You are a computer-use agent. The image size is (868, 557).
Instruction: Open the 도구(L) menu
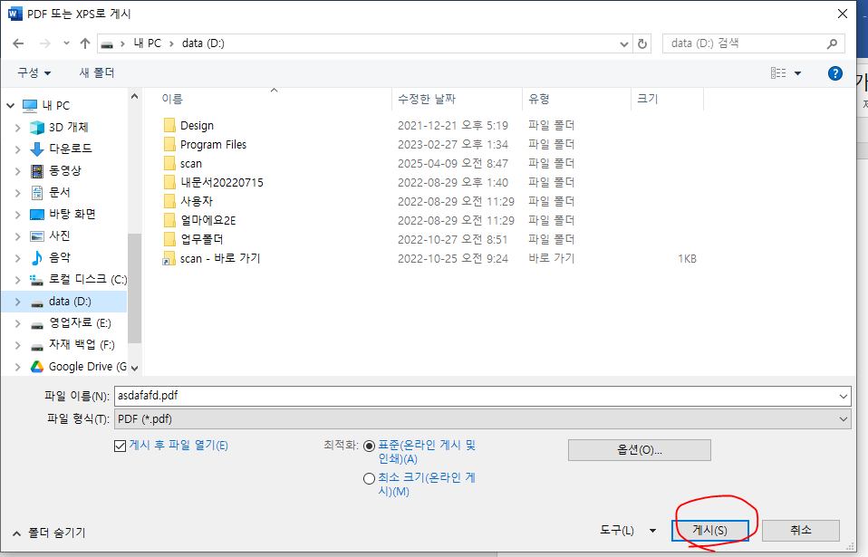point(628,530)
